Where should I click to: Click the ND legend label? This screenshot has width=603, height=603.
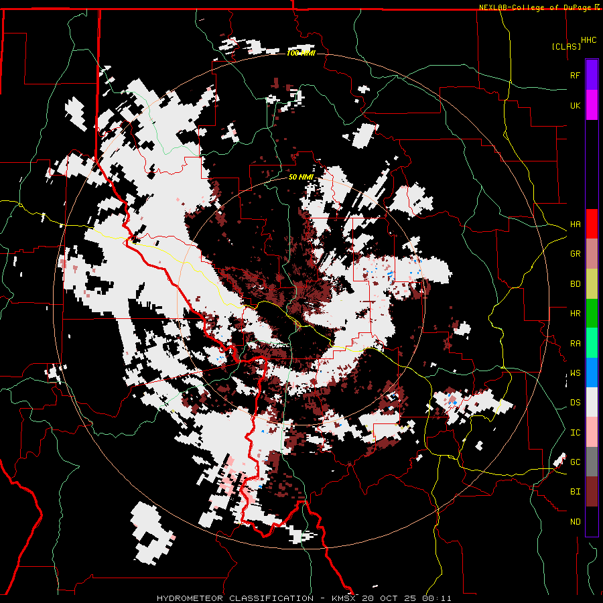coord(575,522)
